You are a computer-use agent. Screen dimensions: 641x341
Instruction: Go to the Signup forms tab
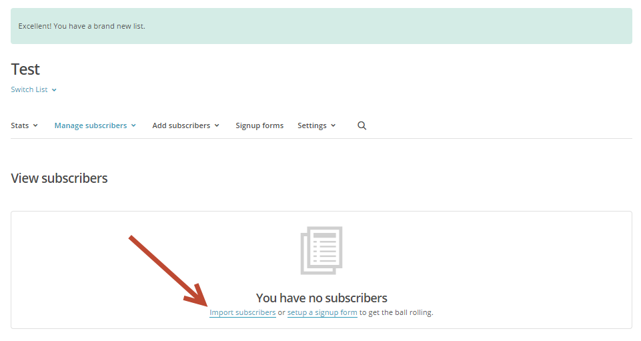(259, 125)
